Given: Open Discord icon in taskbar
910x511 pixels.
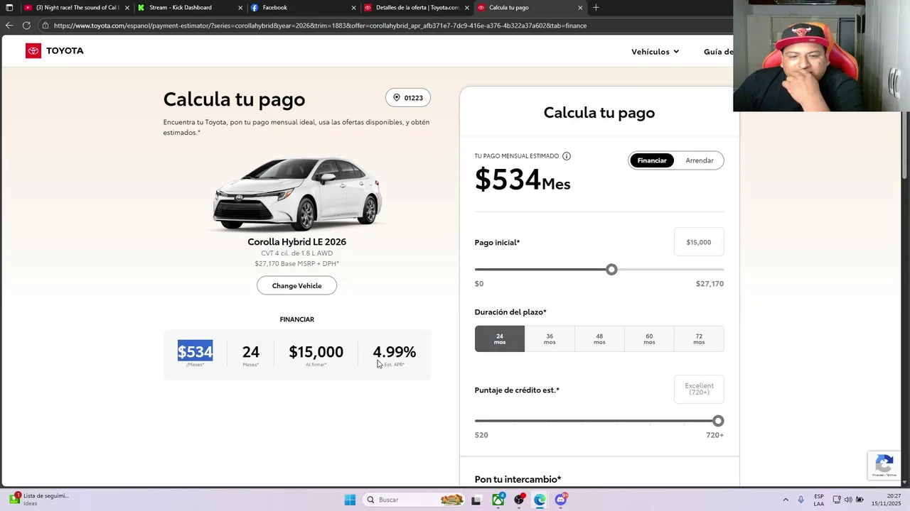Looking at the screenshot, I should [562, 500].
